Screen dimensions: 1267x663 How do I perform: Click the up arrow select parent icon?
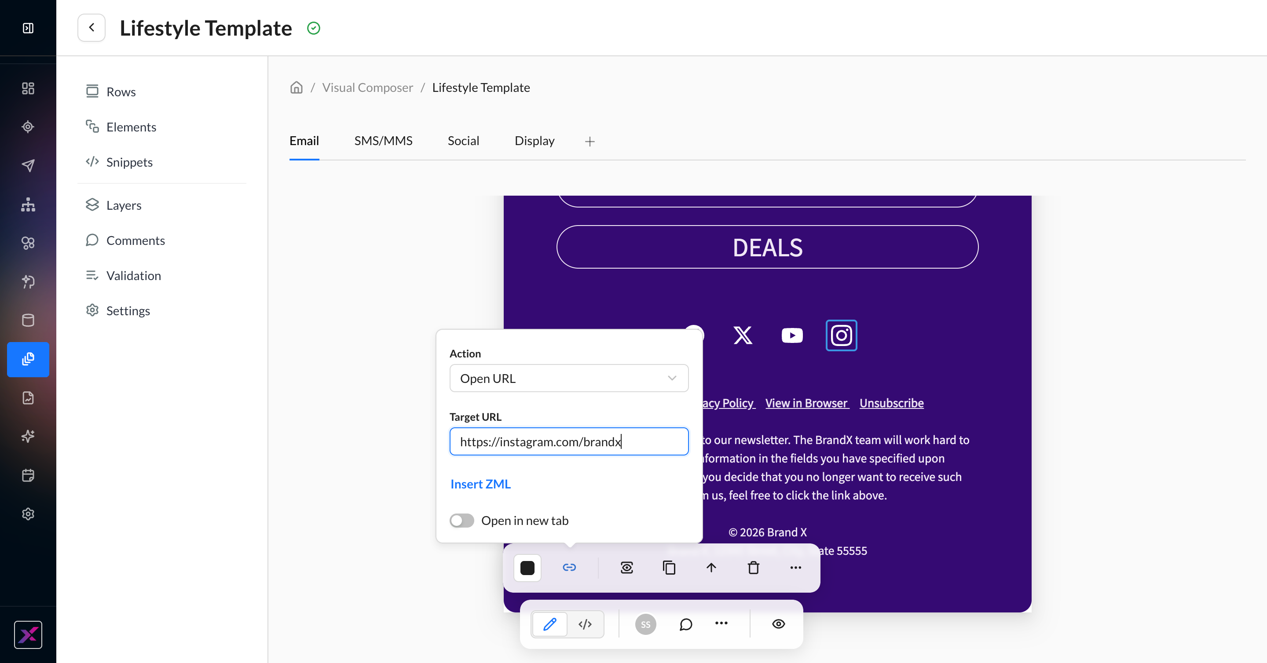point(711,568)
